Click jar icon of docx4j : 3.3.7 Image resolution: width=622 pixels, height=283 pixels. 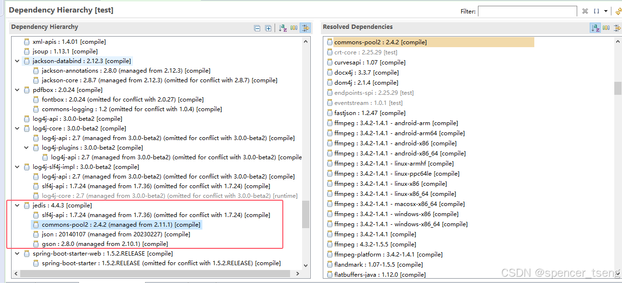[329, 73]
